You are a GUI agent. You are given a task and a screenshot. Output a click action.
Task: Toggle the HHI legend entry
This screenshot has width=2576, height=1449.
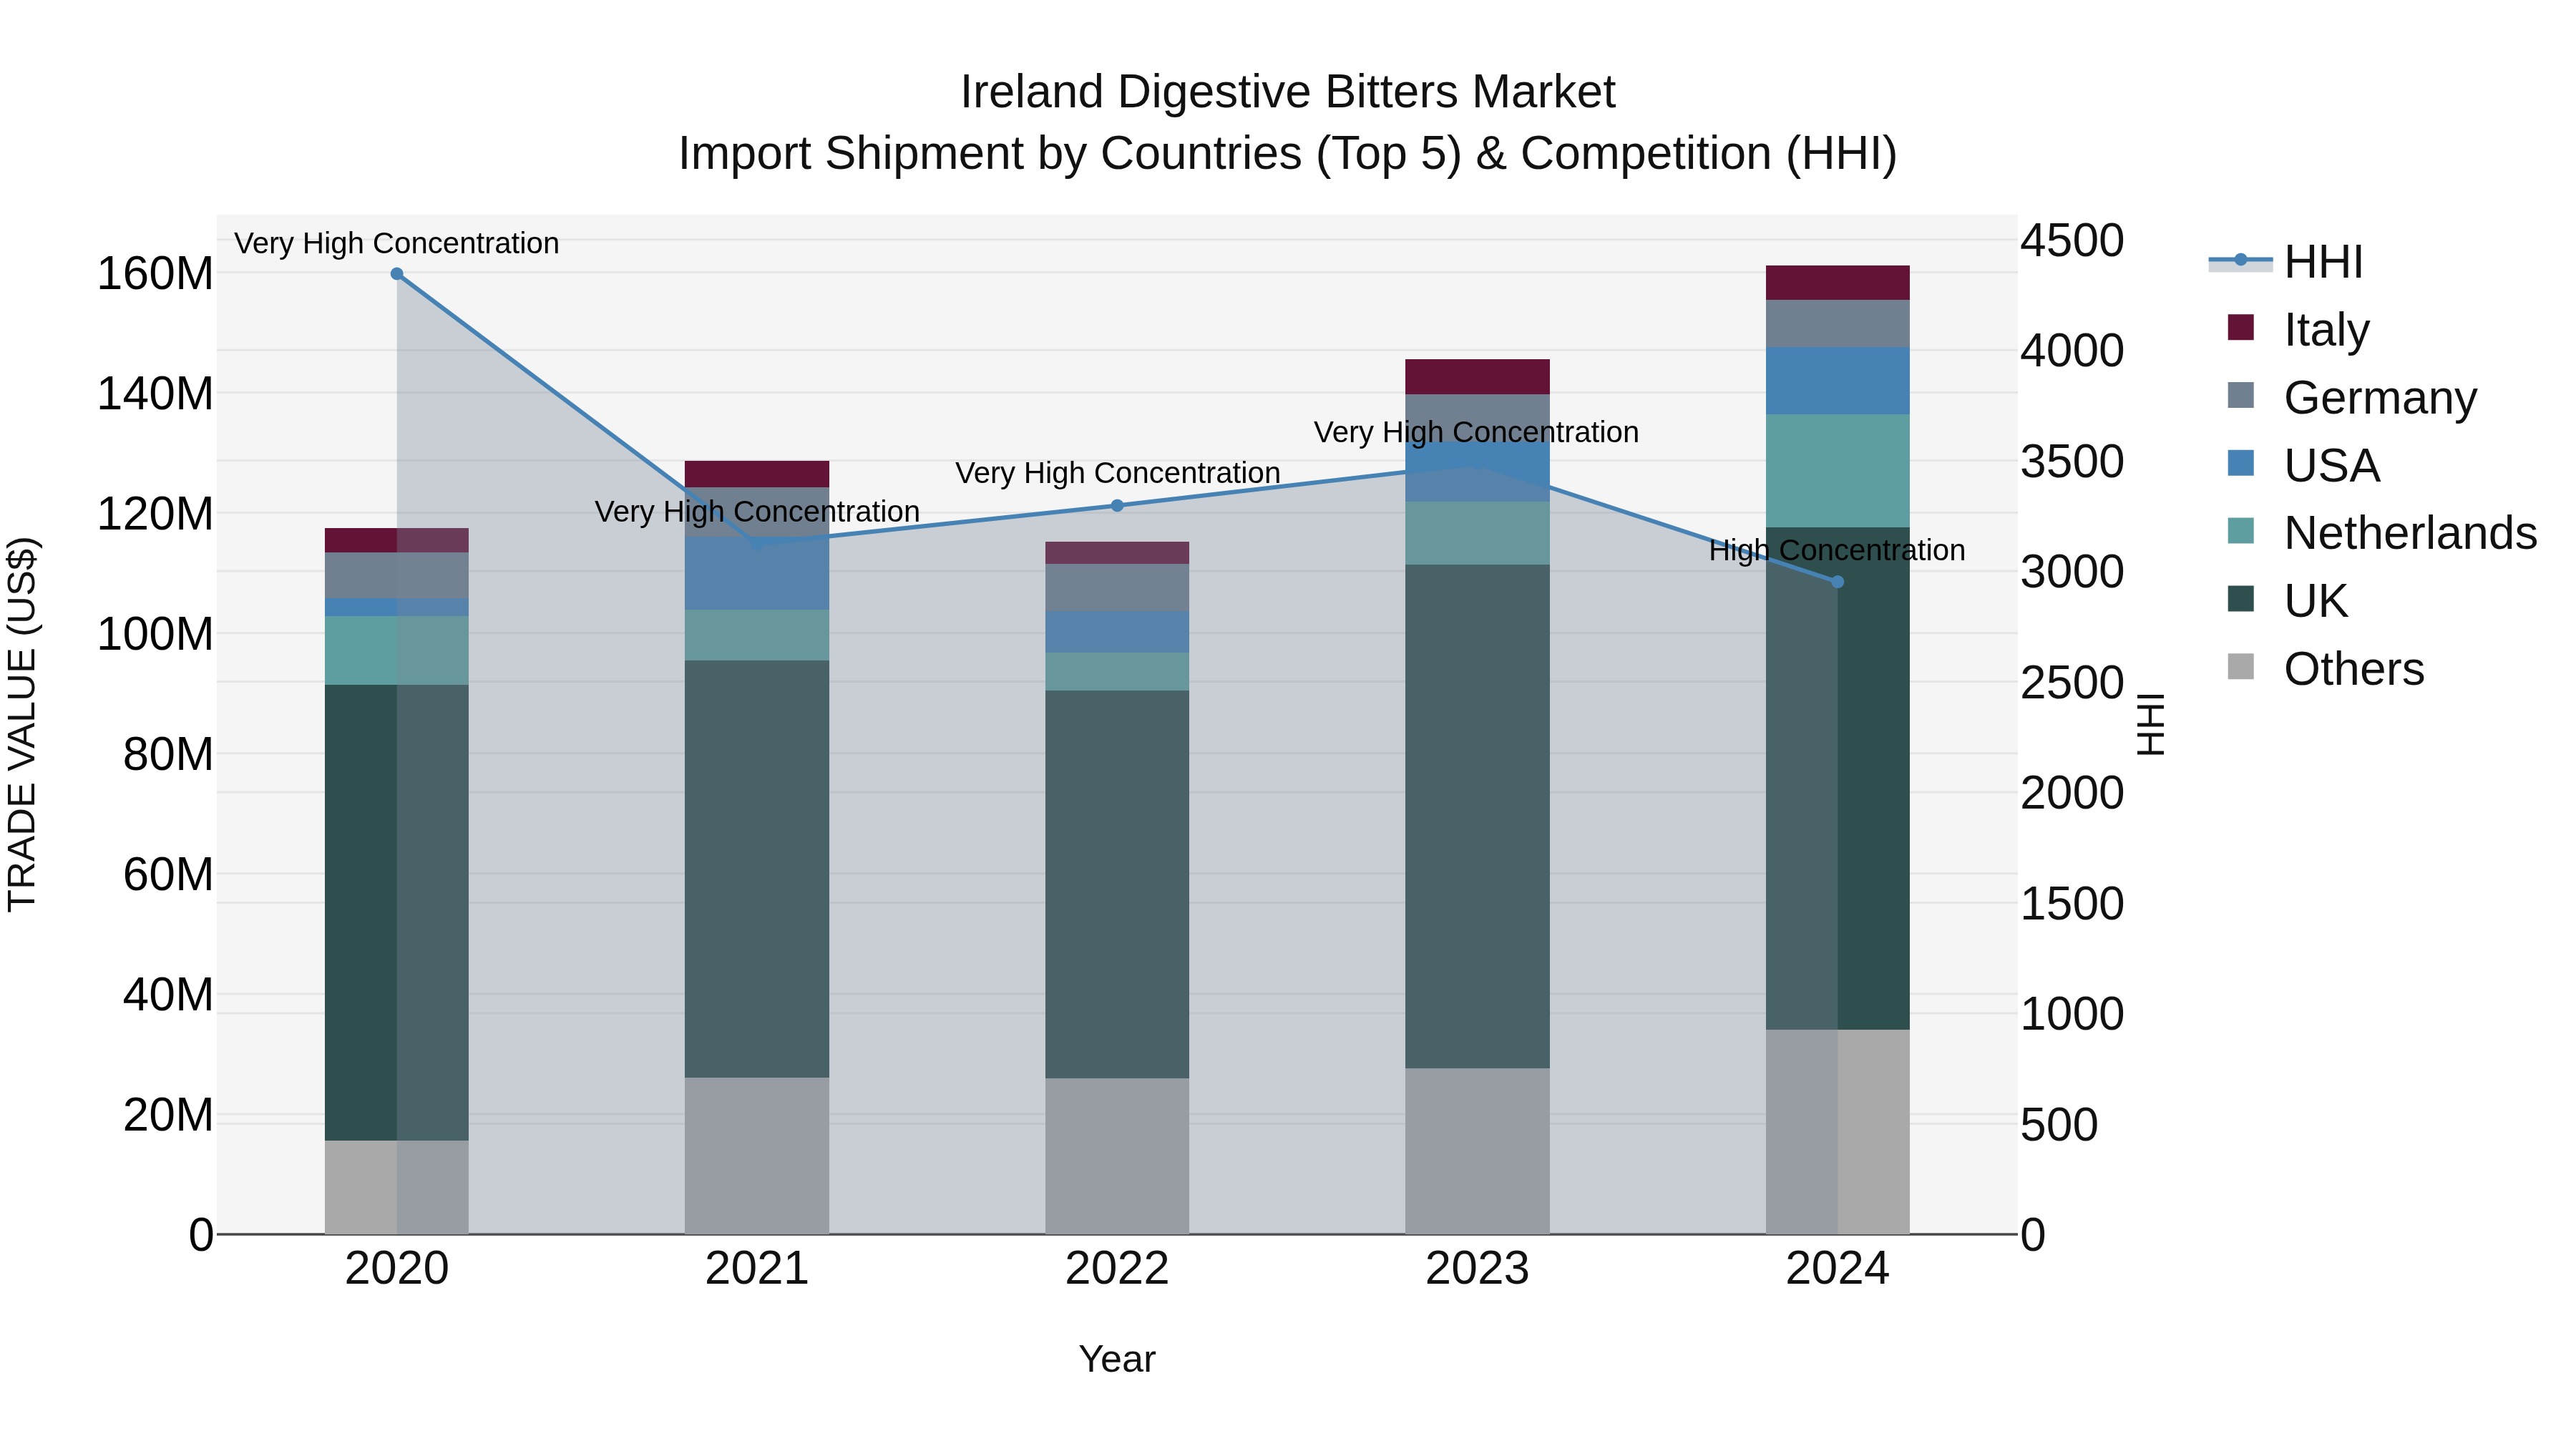click(x=2286, y=262)
